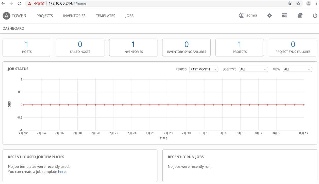Open the JOBS menu
Viewport: 319px width, 184px height.
pyautogui.click(x=129, y=16)
